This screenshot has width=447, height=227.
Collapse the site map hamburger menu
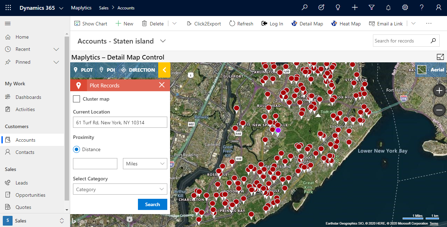pyautogui.click(x=8, y=23)
